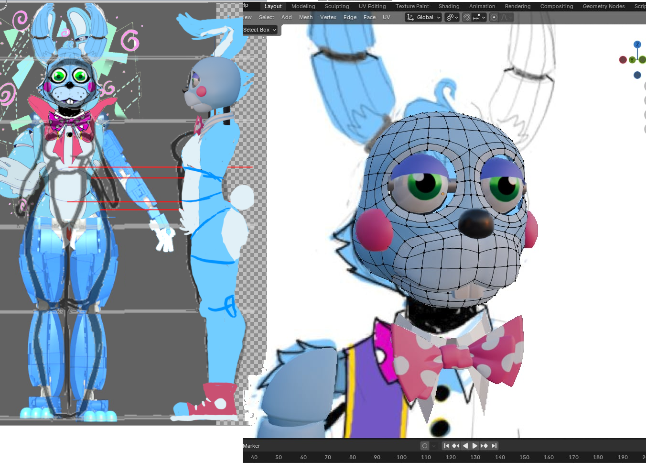This screenshot has height=463, width=646.
Task: Open the transform pivot point dropdown
Action: tap(452, 17)
